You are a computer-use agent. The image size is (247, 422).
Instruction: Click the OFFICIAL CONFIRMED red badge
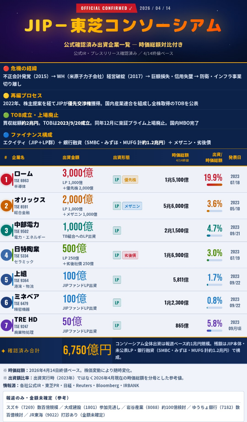[107, 8]
